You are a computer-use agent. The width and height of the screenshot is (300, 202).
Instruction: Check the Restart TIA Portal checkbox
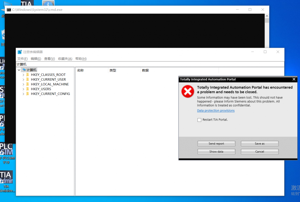point(199,120)
